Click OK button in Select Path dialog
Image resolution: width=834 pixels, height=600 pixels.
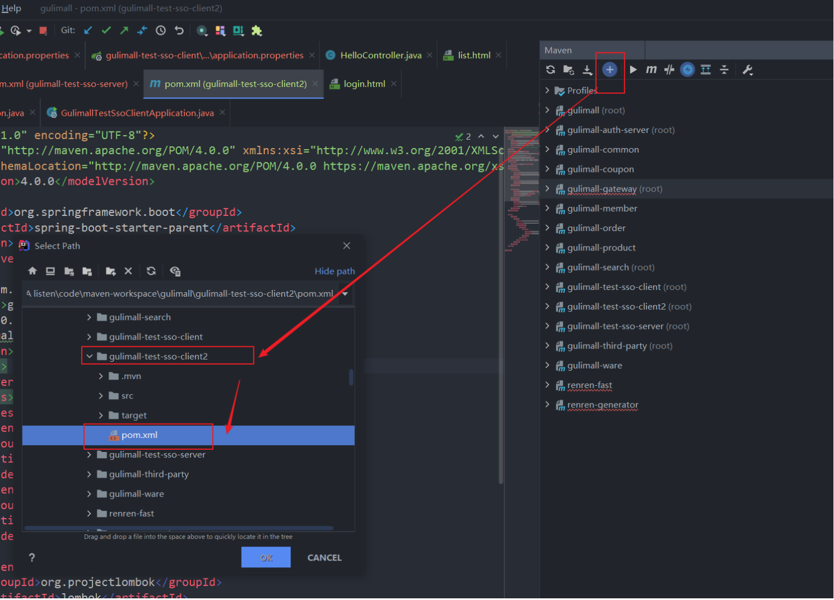pos(266,557)
